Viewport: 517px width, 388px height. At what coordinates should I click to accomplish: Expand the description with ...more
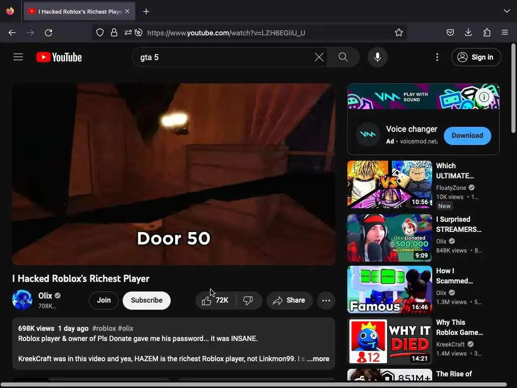pyautogui.click(x=318, y=359)
